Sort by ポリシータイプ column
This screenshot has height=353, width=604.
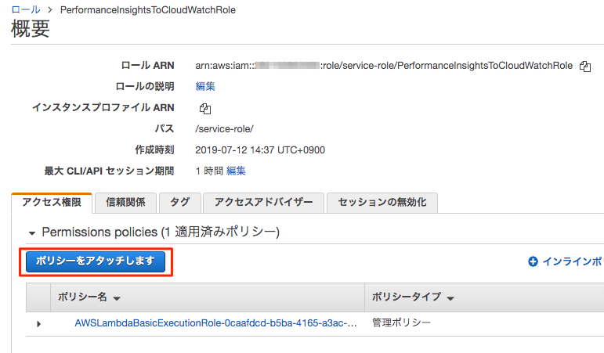pyautogui.click(x=413, y=297)
